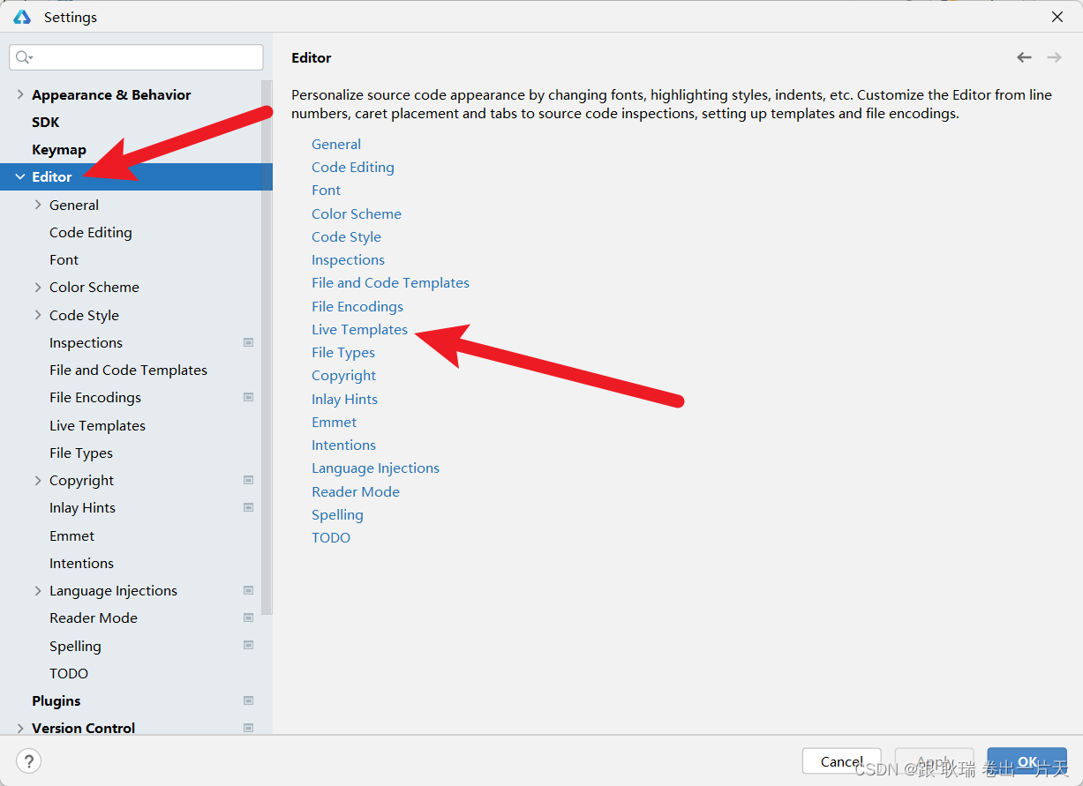Select SDK in the settings tree

[x=46, y=122]
